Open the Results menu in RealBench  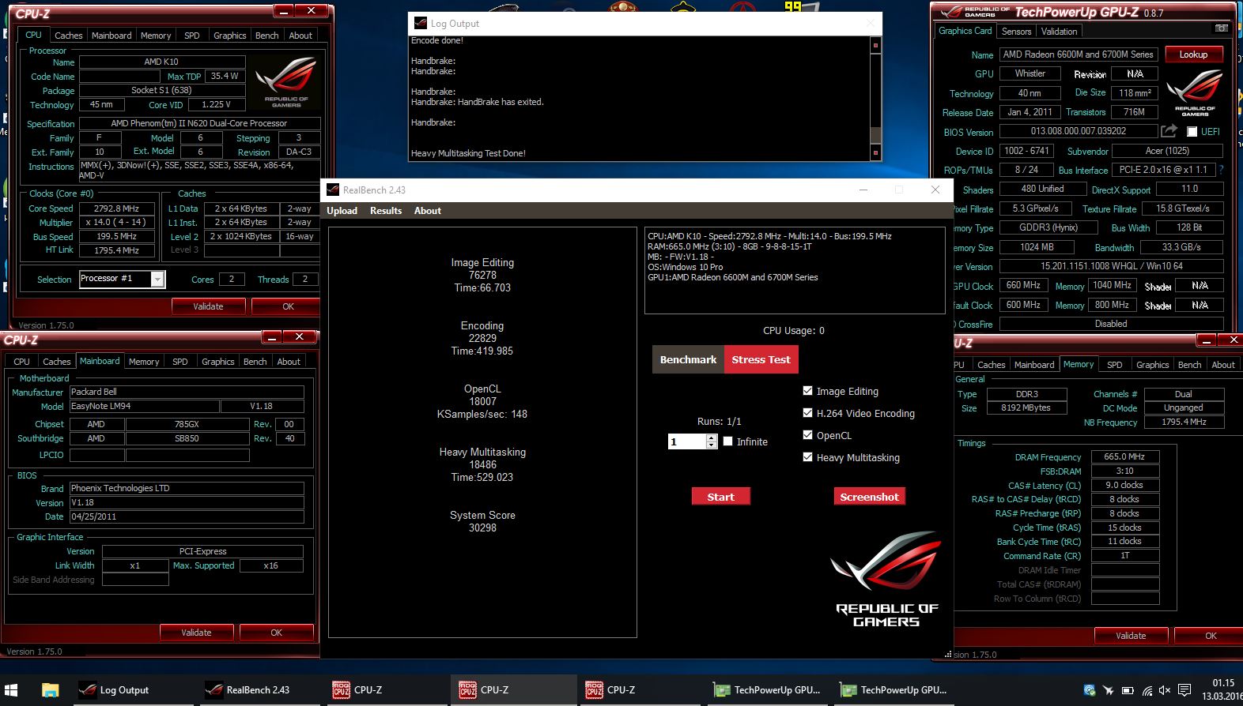click(386, 211)
